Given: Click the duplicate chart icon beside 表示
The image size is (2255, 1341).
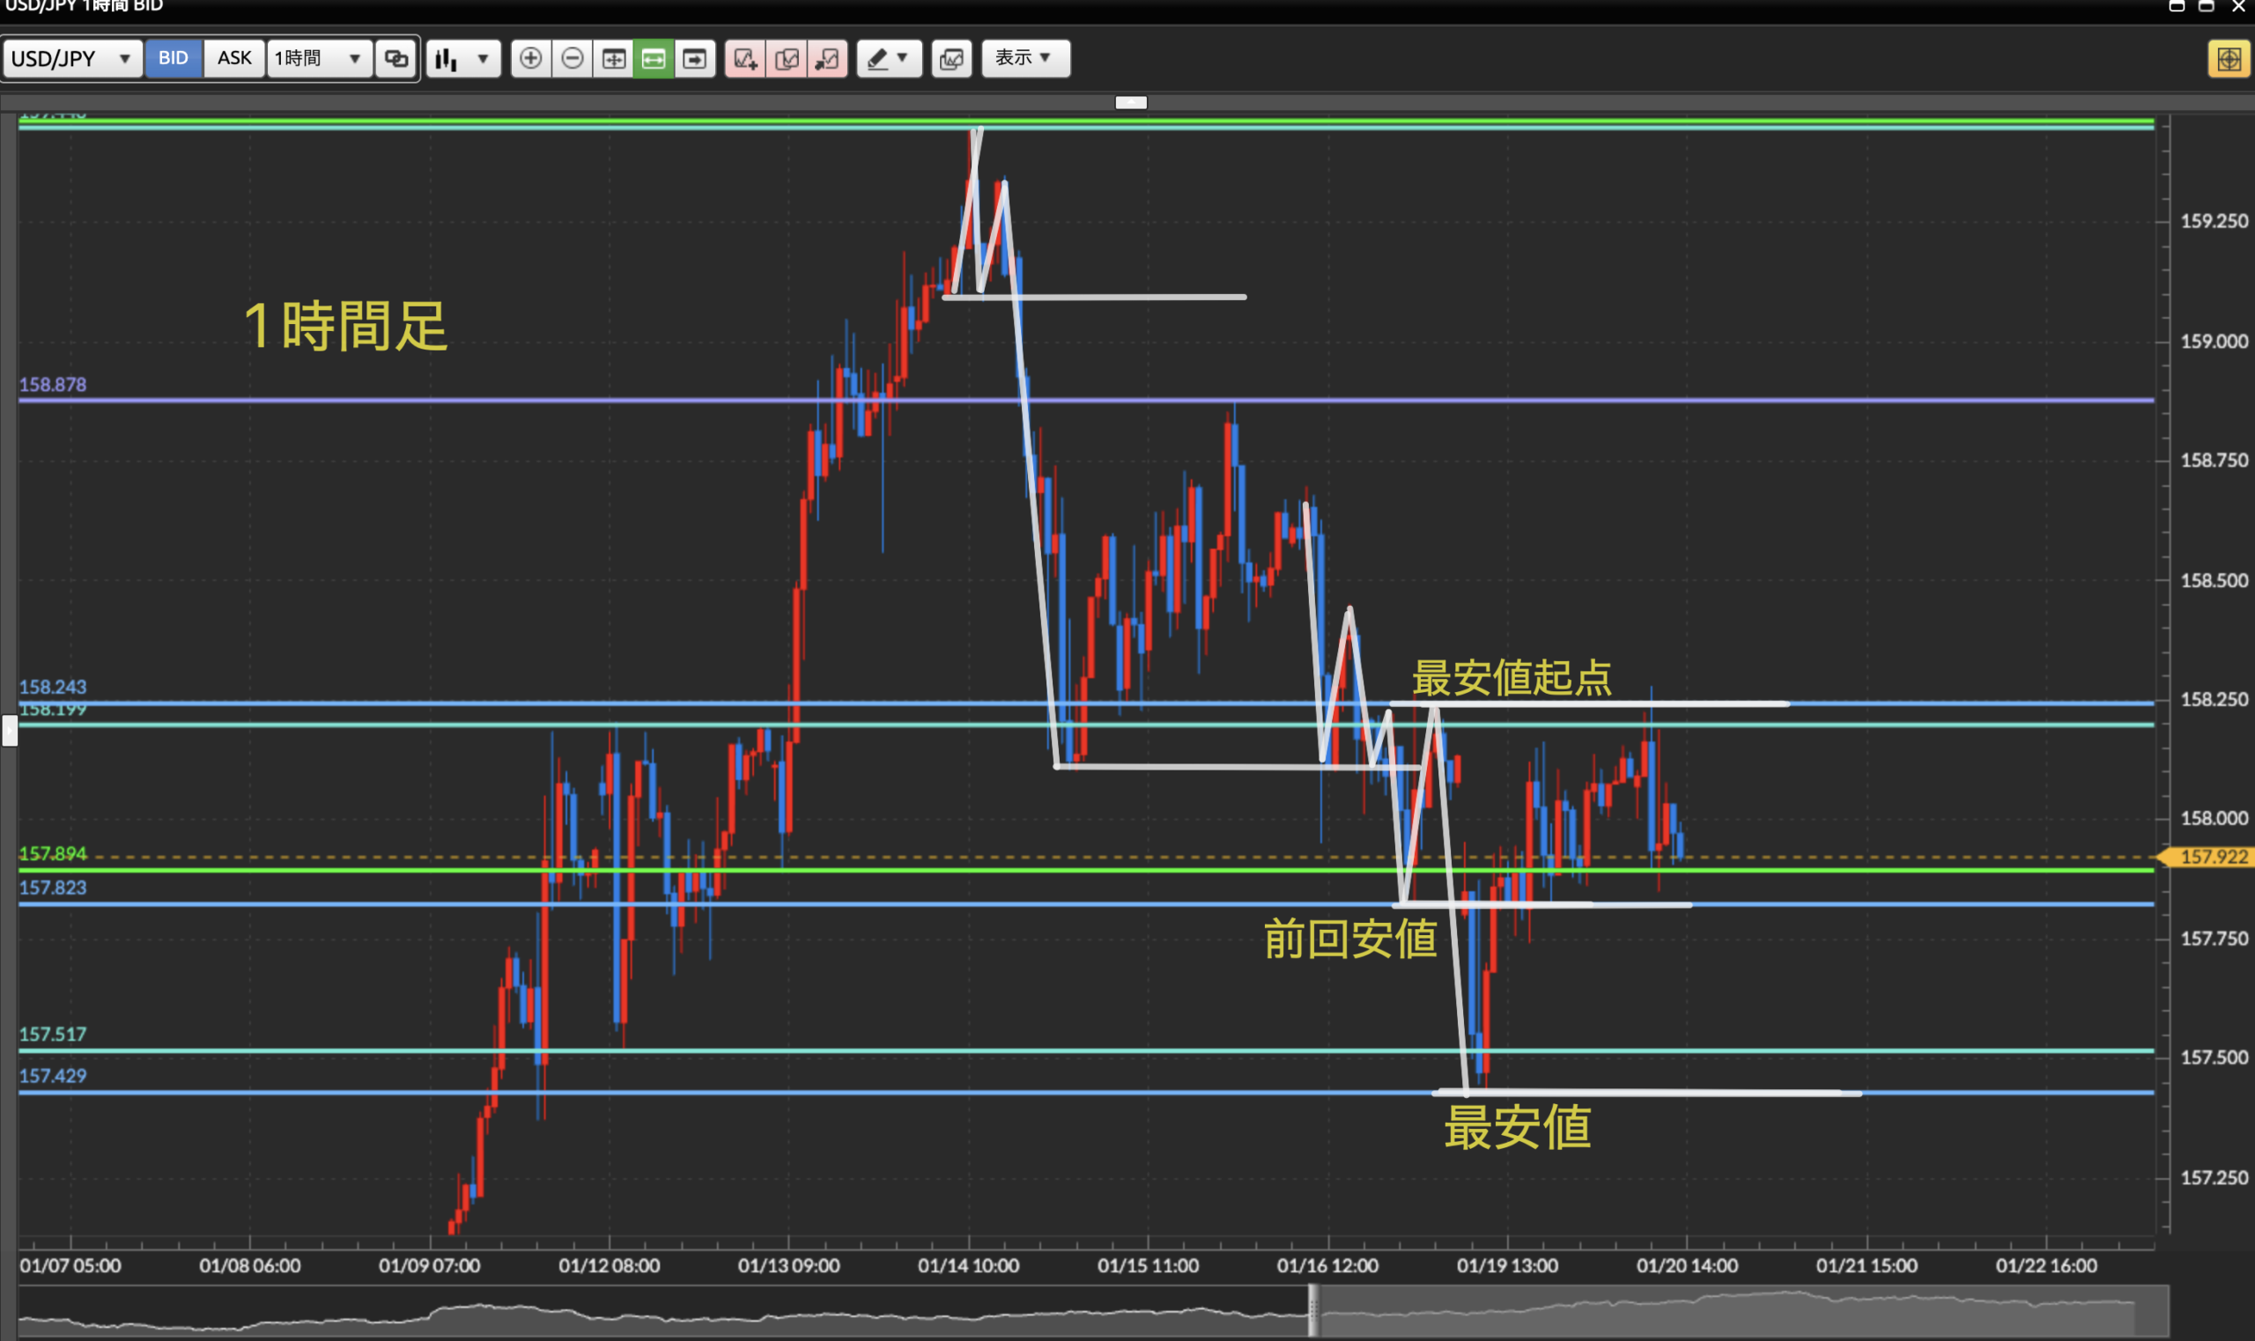Looking at the screenshot, I should [950, 59].
